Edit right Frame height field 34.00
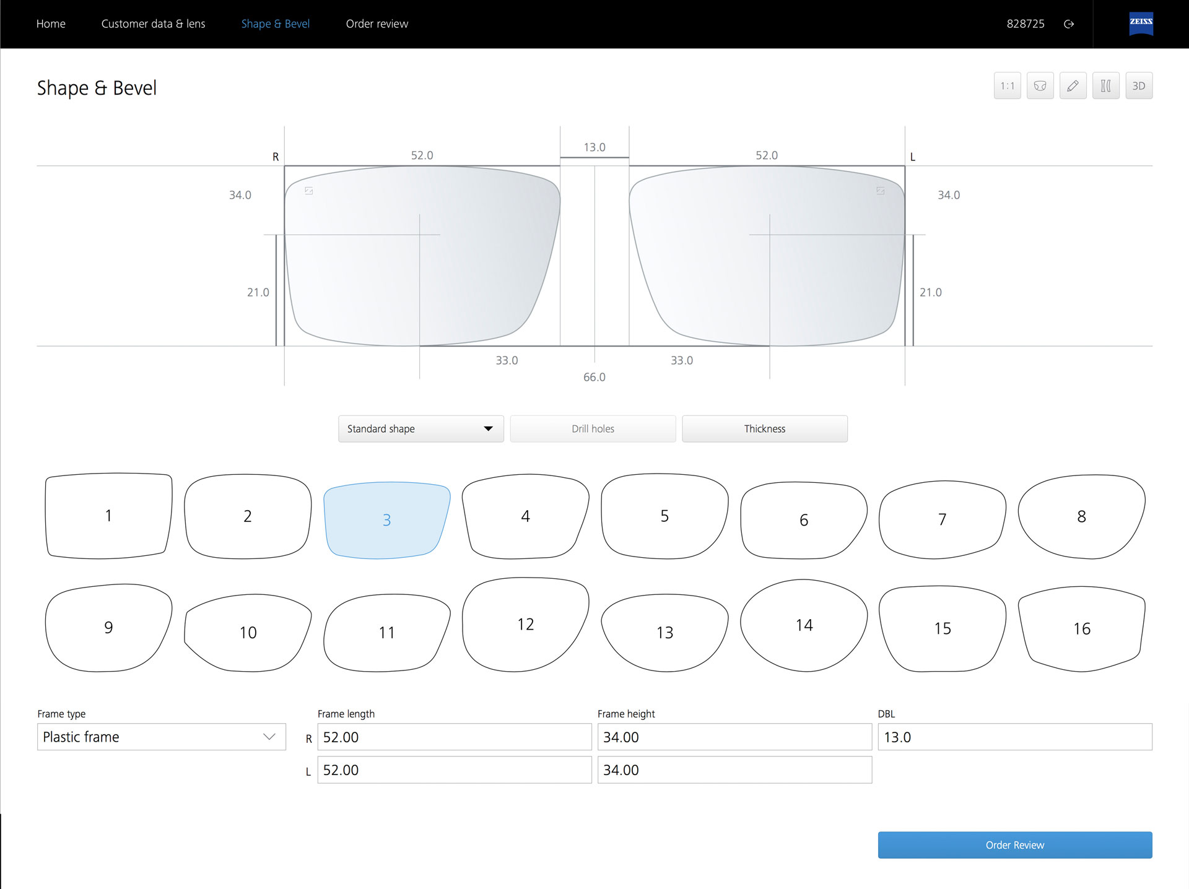Image resolution: width=1189 pixels, height=889 pixels. point(734,737)
